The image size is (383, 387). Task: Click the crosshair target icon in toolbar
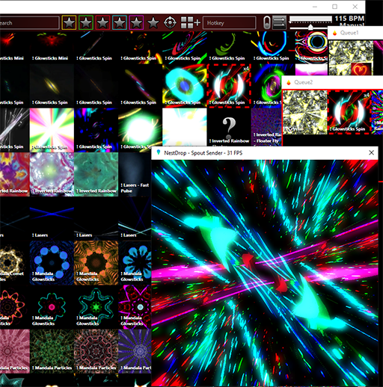pos(170,22)
